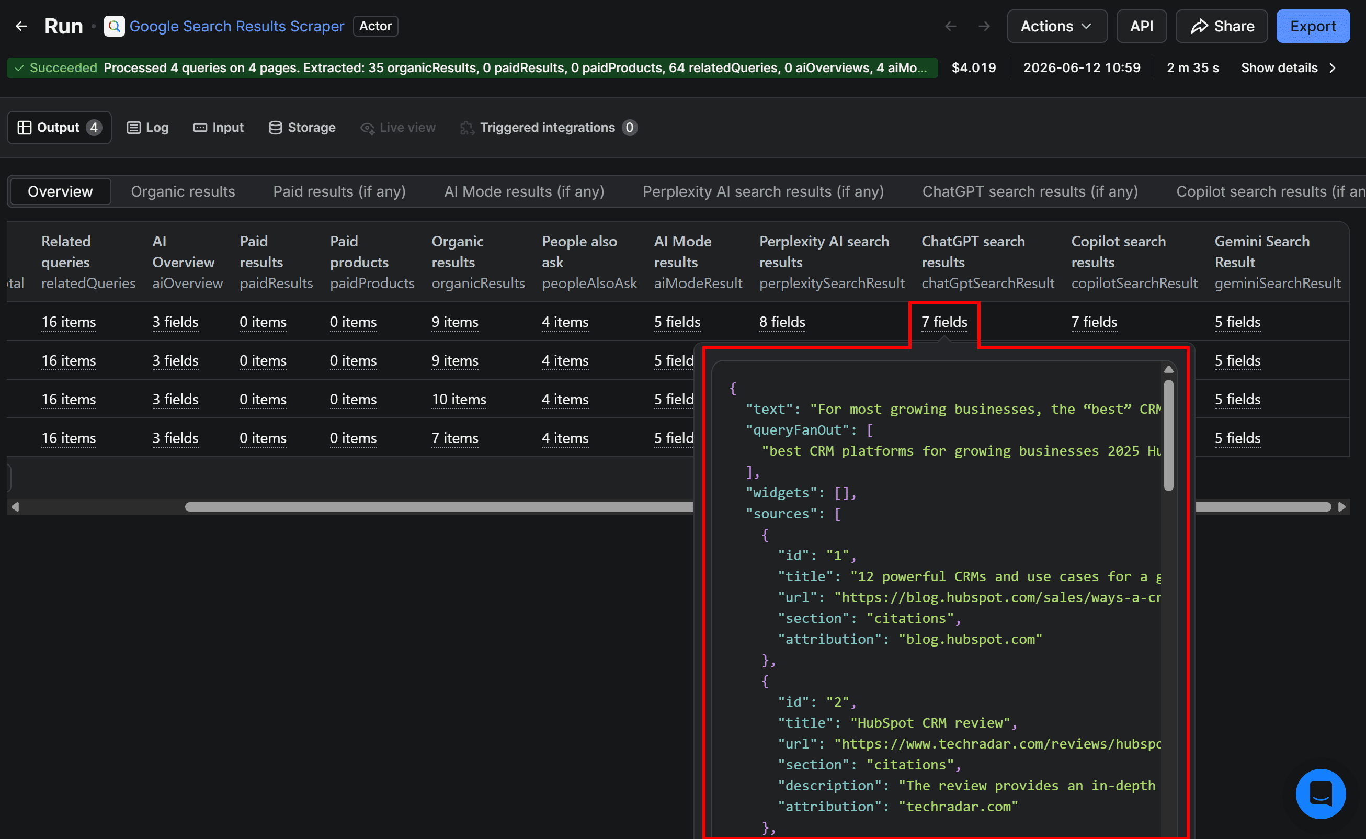The height and width of the screenshot is (839, 1366).
Task: Select the AI Mode results (if any) view
Action: tap(525, 191)
